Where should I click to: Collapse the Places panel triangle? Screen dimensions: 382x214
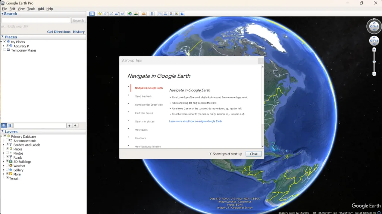point(3,37)
